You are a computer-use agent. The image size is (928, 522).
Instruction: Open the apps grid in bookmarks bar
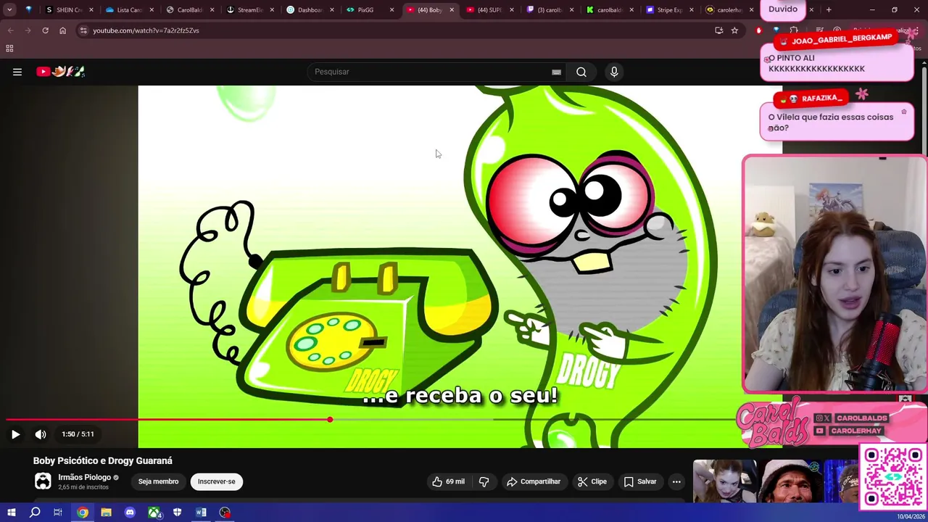click(x=9, y=49)
